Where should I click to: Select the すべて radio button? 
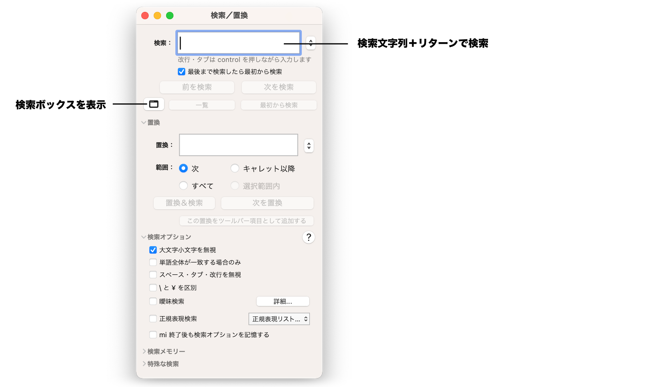tap(183, 186)
